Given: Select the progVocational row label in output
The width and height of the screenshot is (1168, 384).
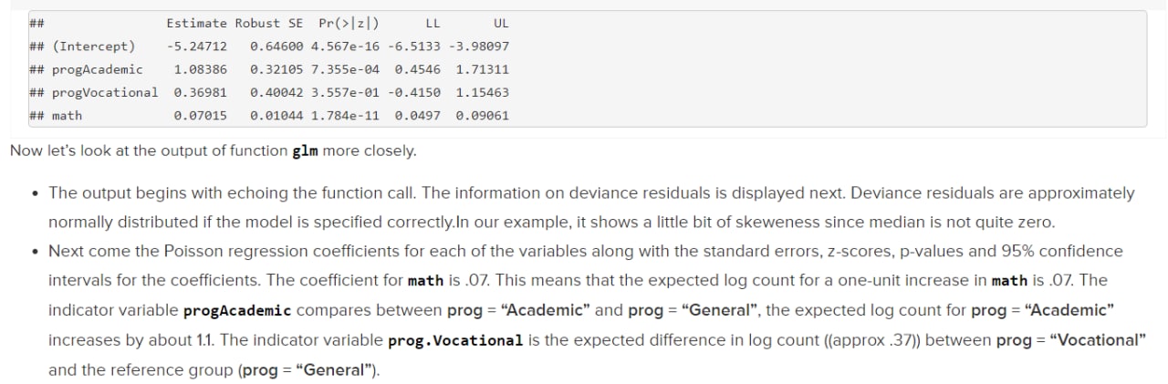Looking at the screenshot, I should point(105,92).
